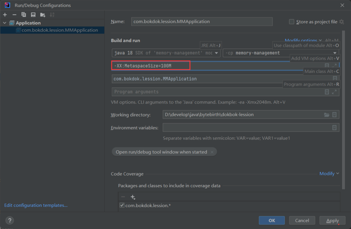Click the Main class input field

pos(225,79)
